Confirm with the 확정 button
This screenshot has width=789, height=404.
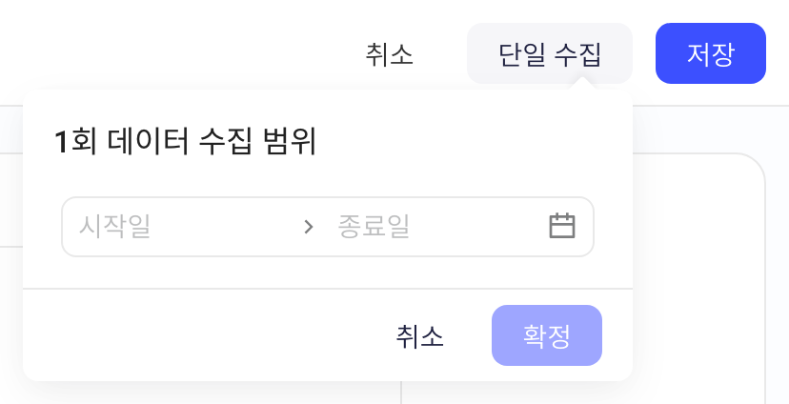coord(547,335)
